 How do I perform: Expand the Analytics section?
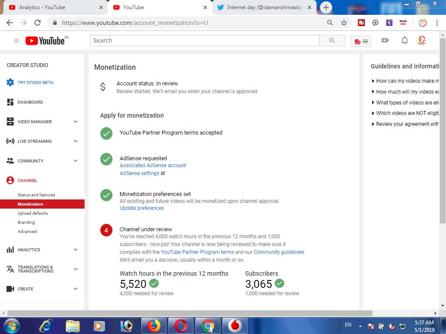point(76,250)
